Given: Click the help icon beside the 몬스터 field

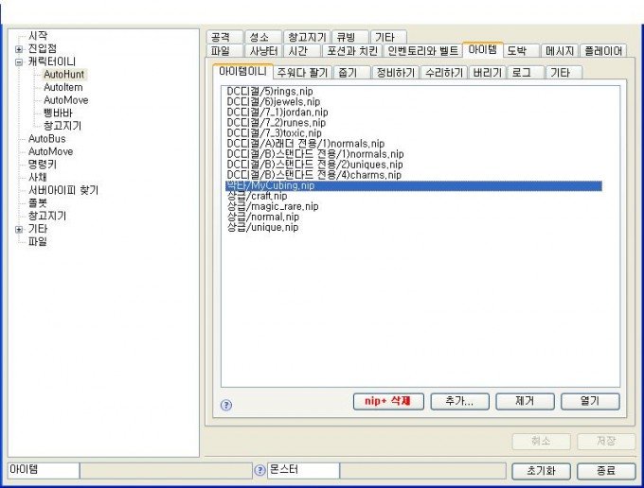Looking at the screenshot, I should pyautogui.click(x=259, y=470).
